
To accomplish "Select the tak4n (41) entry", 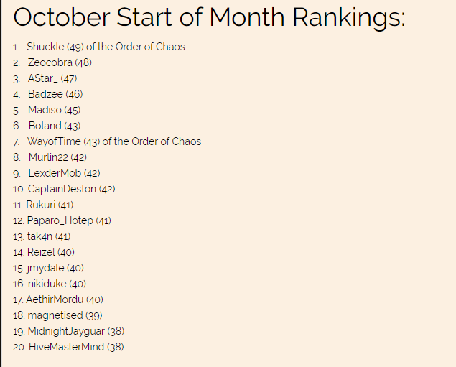I will pyautogui.click(x=49, y=236).
